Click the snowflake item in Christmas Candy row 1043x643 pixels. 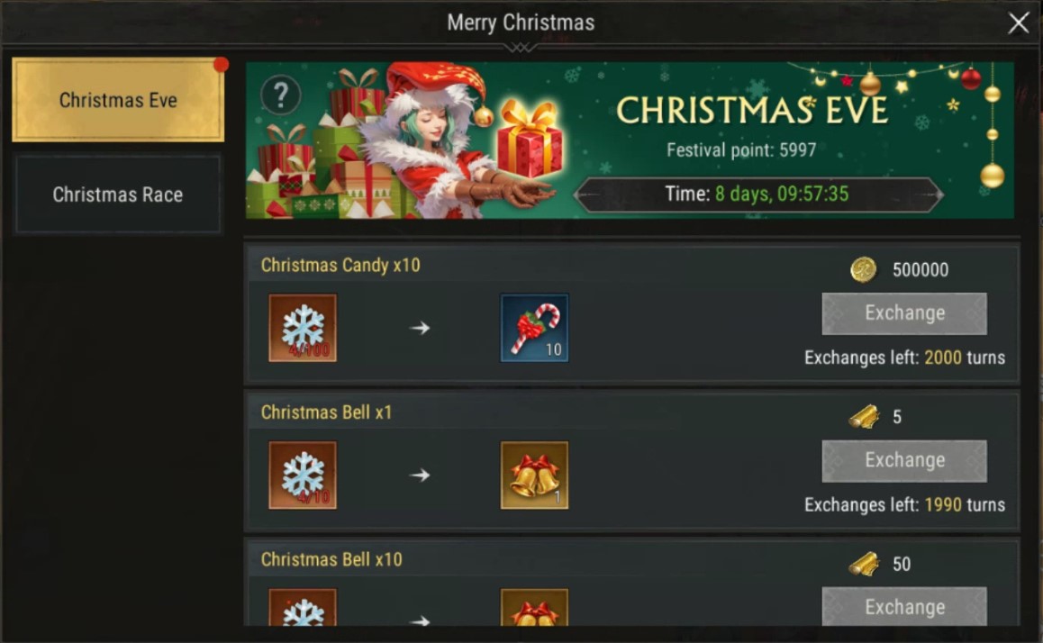click(x=303, y=328)
